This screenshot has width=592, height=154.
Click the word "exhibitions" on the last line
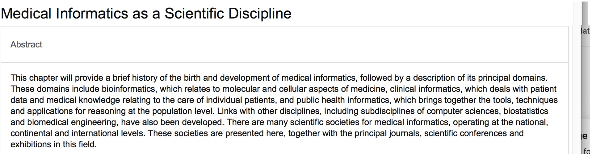pyautogui.click(x=31, y=144)
